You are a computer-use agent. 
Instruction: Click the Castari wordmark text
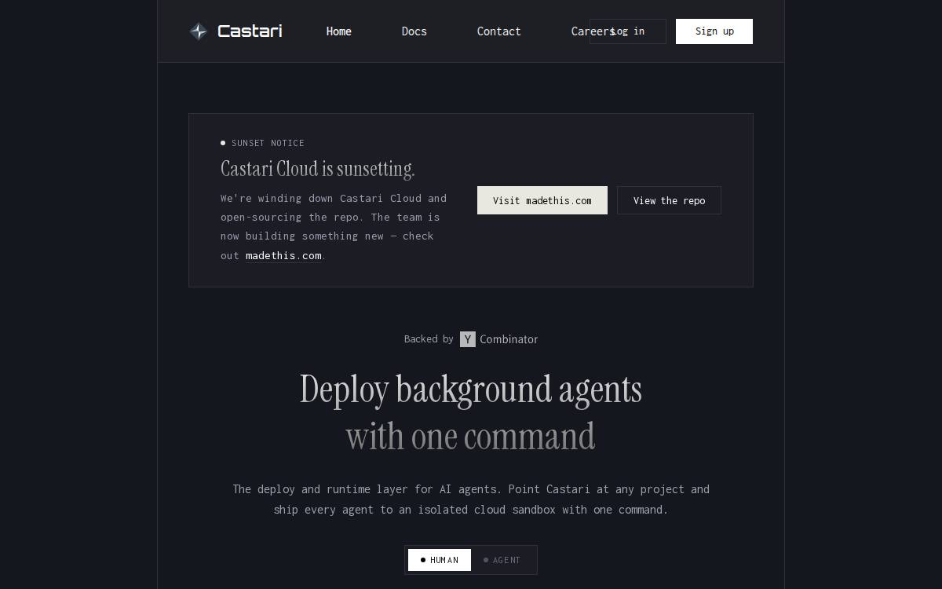[250, 31]
